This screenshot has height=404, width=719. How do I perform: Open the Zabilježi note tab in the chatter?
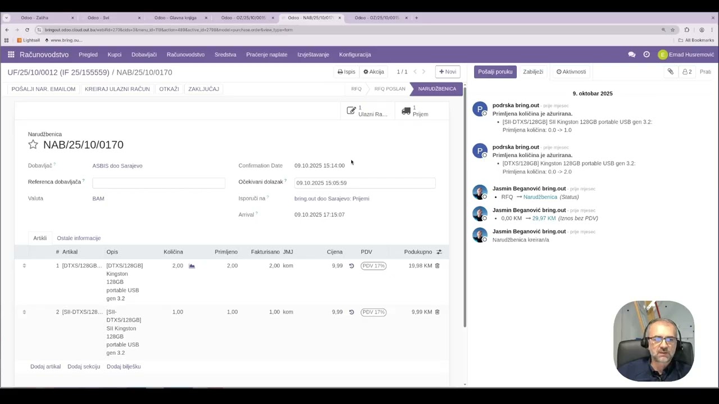(533, 72)
